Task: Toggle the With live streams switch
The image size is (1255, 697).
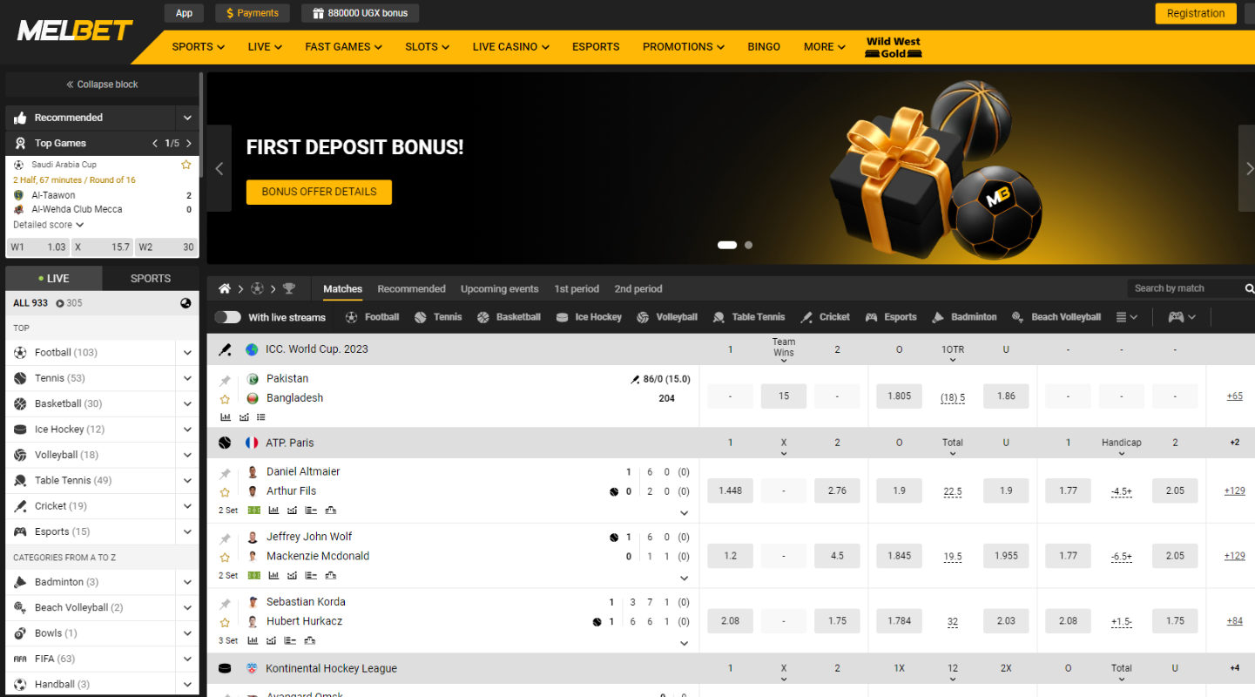Action: tap(227, 317)
